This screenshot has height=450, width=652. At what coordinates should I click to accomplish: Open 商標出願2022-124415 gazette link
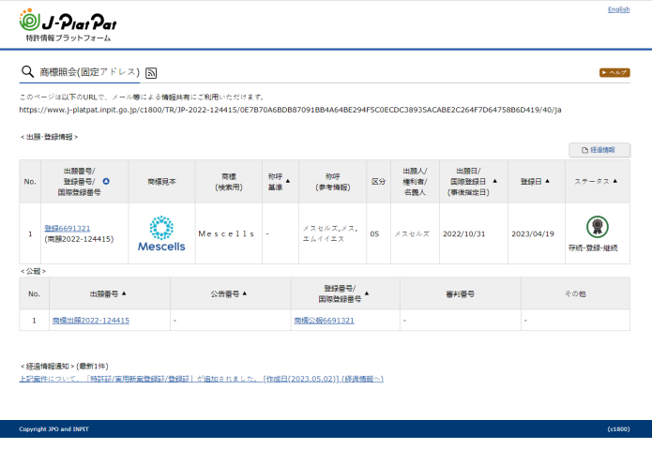(x=91, y=321)
